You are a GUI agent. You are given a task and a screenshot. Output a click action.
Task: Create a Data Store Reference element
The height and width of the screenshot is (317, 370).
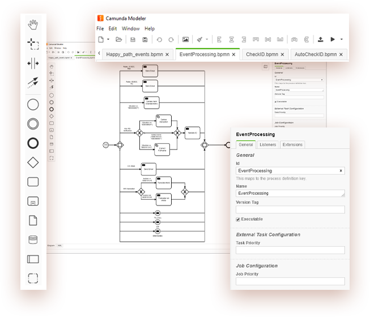(x=33, y=239)
